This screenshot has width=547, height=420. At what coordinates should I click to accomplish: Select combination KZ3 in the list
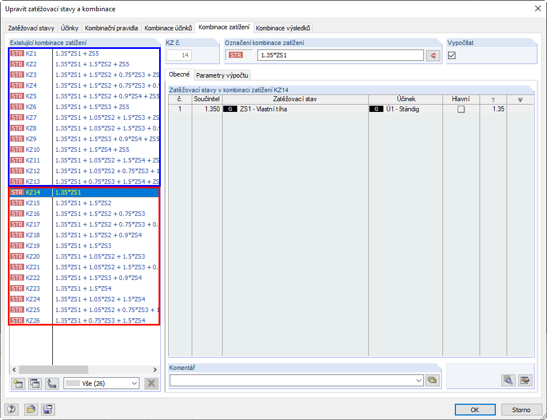click(x=84, y=75)
